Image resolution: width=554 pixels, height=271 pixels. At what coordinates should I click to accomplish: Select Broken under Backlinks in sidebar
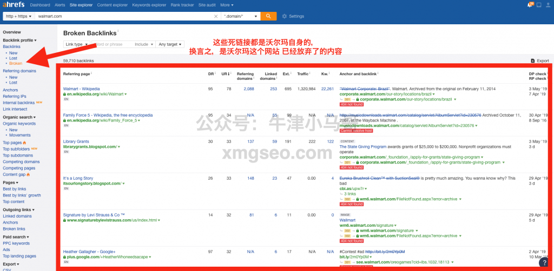click(x=16, y=64)
